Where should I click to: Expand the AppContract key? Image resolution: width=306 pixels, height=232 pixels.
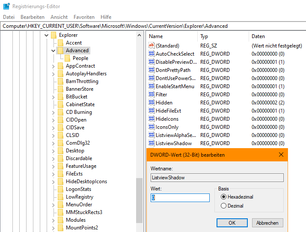(x=53, y=66)
